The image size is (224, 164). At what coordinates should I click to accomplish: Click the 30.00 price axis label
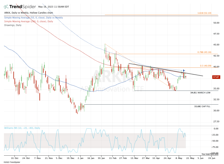tap(216, 110)
